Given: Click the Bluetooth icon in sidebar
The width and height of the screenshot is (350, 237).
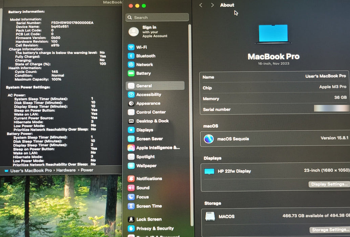Looking at the screenshot, I should point(131,56).
